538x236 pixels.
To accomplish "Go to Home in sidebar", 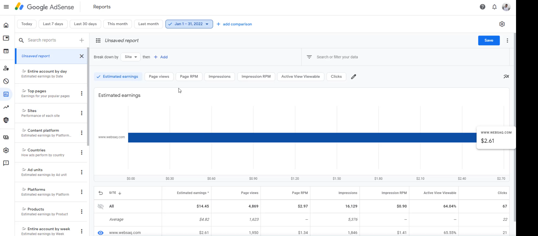I will [6, 25].
